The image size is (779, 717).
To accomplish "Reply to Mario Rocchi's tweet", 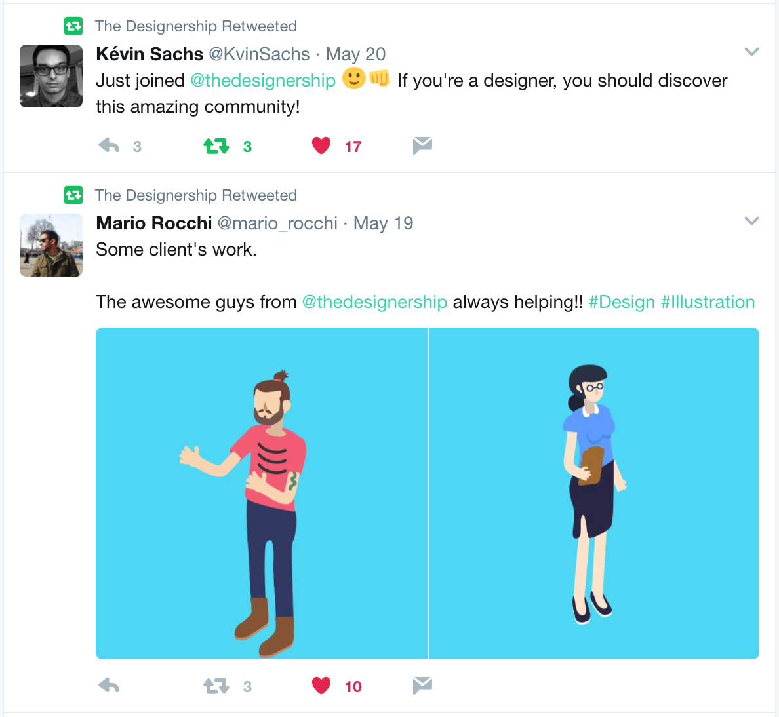I will point(108,686).
